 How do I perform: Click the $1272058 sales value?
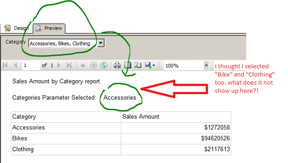point(217,128)
